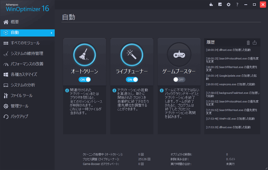The height and width of the screenshot is (170, 268).
Task: Open システムの維持管理 menu item
Action: 27,54
